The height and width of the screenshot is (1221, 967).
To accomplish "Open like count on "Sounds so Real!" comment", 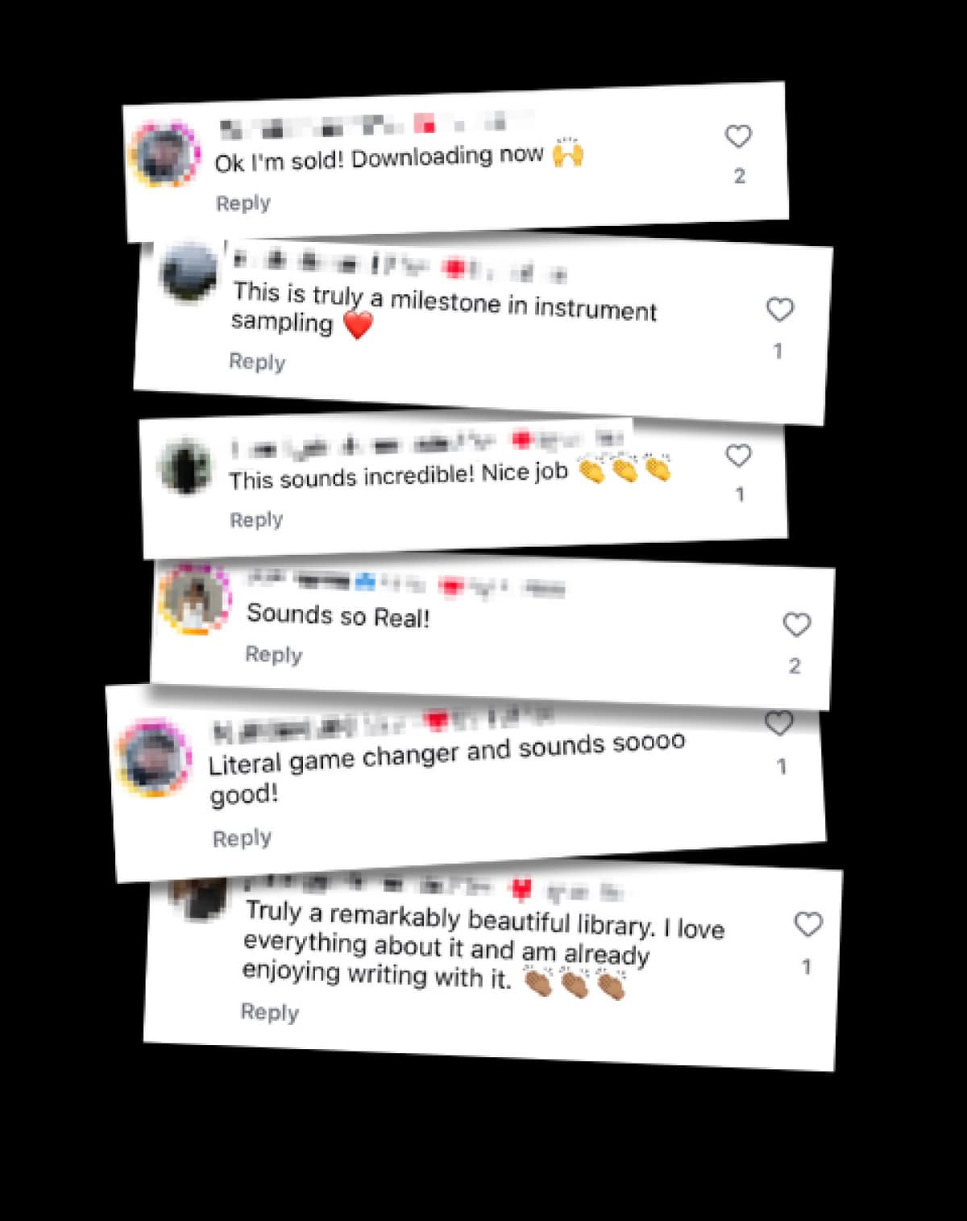I will point(795,666).
